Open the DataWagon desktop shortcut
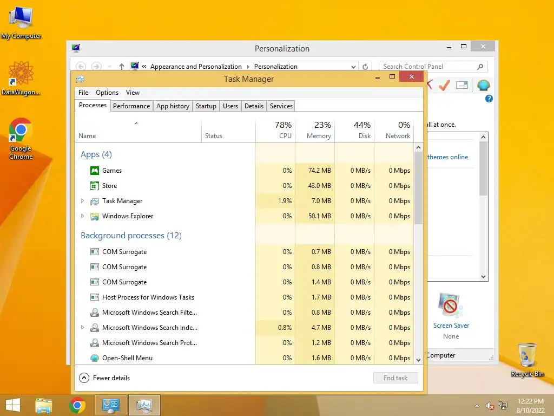 click(21, 78)
